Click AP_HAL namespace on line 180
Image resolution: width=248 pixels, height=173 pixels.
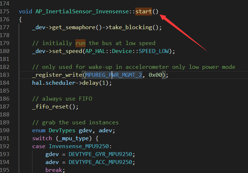click(95, 51)
